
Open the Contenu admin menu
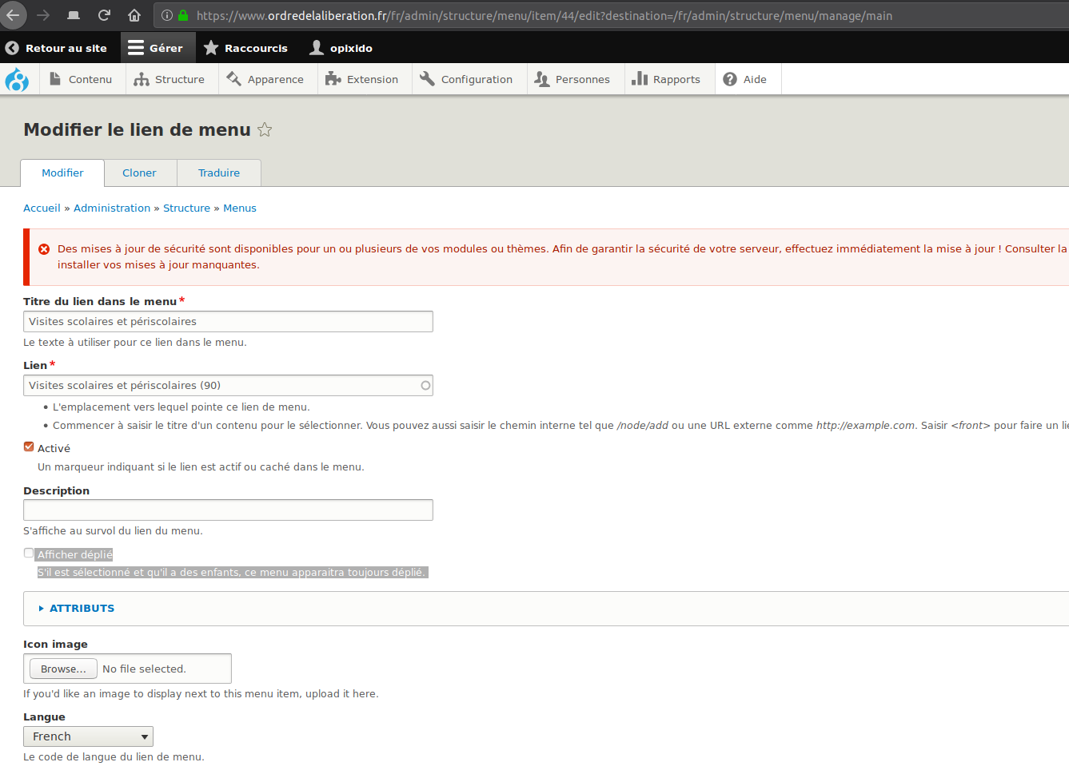coord(81,79)
